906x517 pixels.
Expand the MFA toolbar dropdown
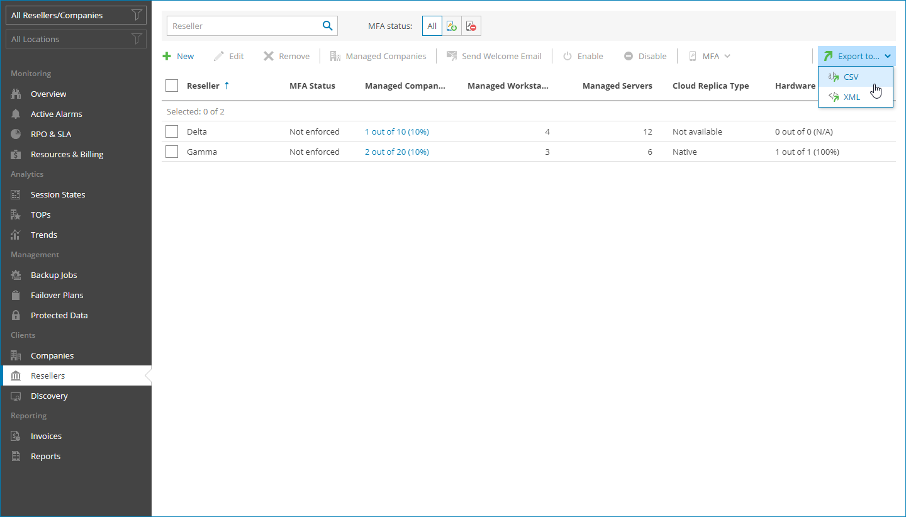[710, 56]
